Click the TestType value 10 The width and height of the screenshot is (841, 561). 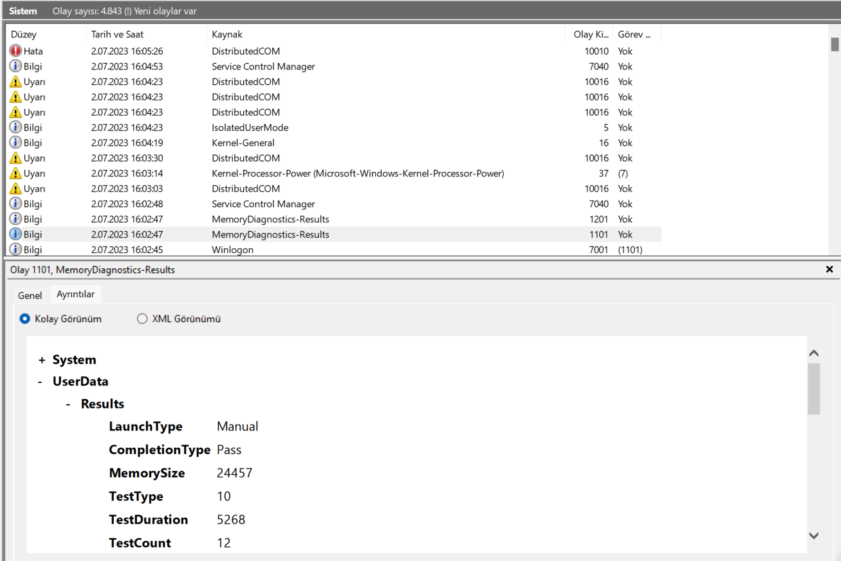click(224, 497)
